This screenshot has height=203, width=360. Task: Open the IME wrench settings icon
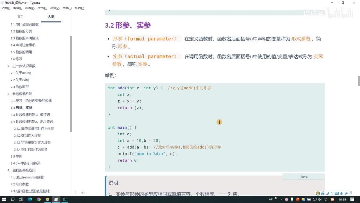[346, 193]
